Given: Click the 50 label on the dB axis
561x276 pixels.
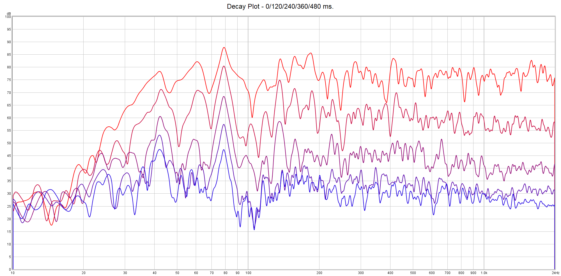Looking at the screenshot, I should (x=9, y=143).
